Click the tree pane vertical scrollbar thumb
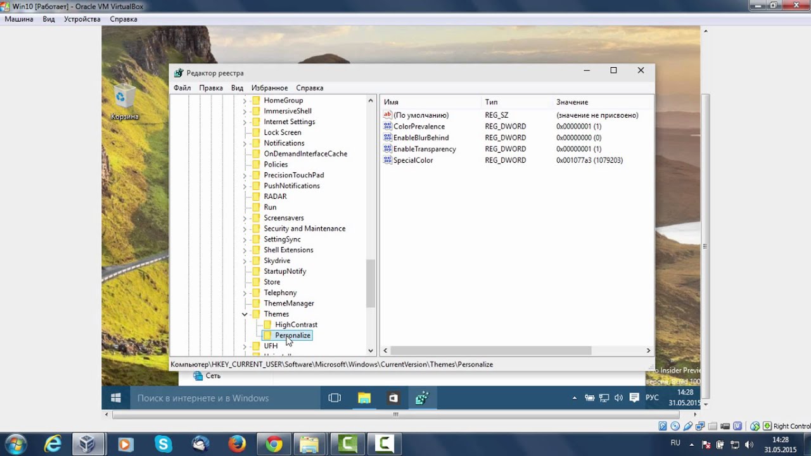The height and width of the screenshot is (456, 811). click(x=371, y=283)
